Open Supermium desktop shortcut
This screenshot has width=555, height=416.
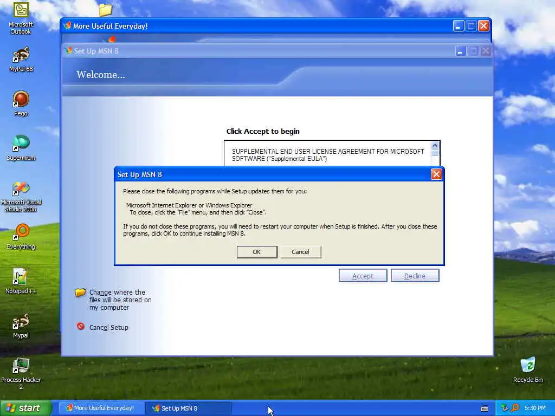(21, 148)
